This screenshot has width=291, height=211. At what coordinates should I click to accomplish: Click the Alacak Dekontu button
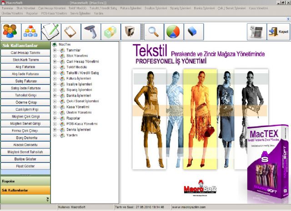tap(25, 145)
